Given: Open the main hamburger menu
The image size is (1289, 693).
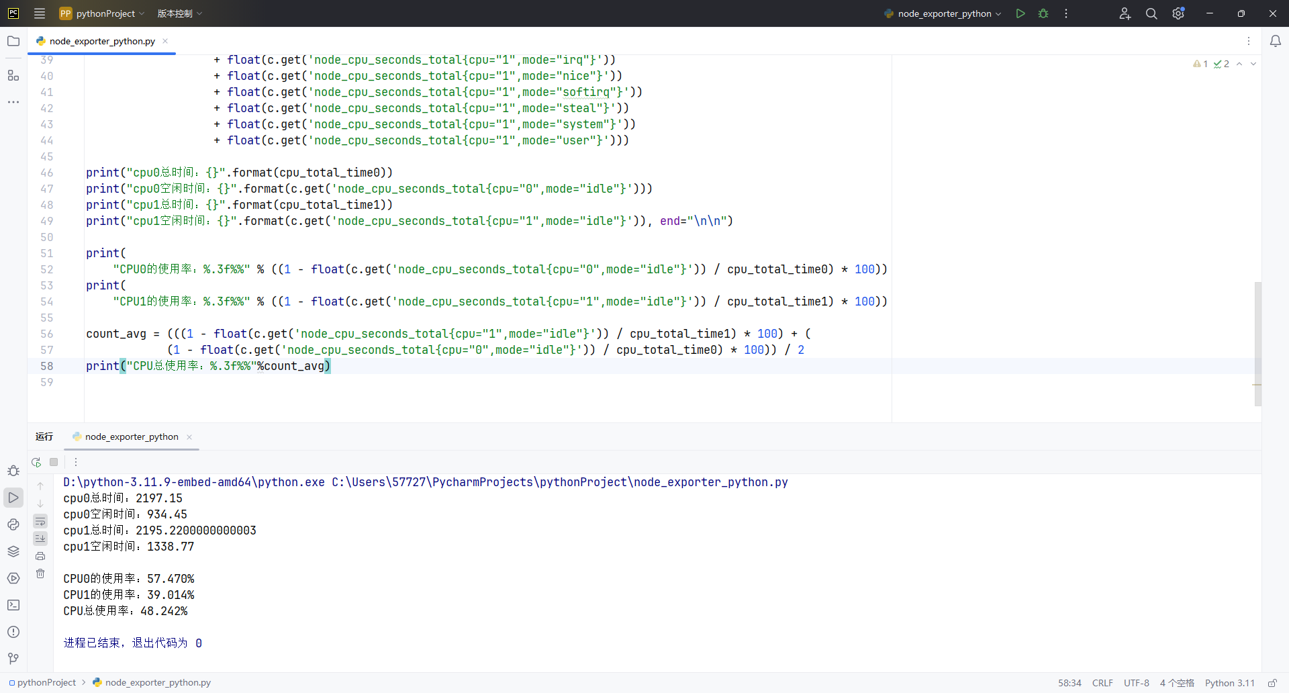Looking at the screenshot, I should [x=40, y=13].
